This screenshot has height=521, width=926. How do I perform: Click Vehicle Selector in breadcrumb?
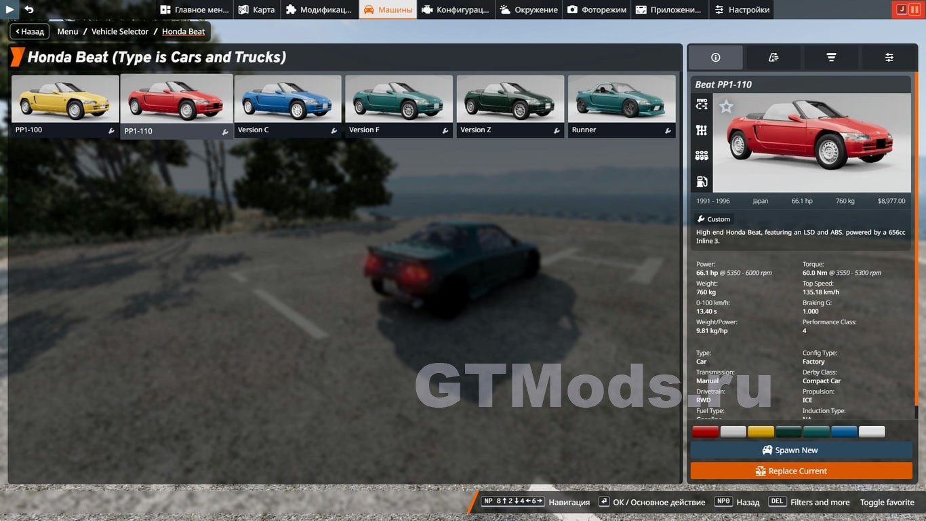[x=120, y=31]
